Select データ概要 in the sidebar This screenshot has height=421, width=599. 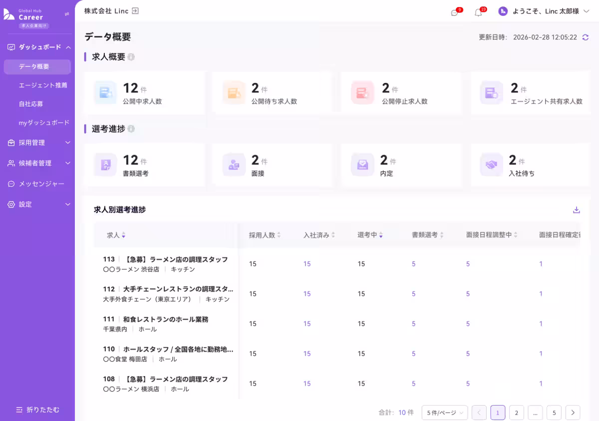point(37,66)
